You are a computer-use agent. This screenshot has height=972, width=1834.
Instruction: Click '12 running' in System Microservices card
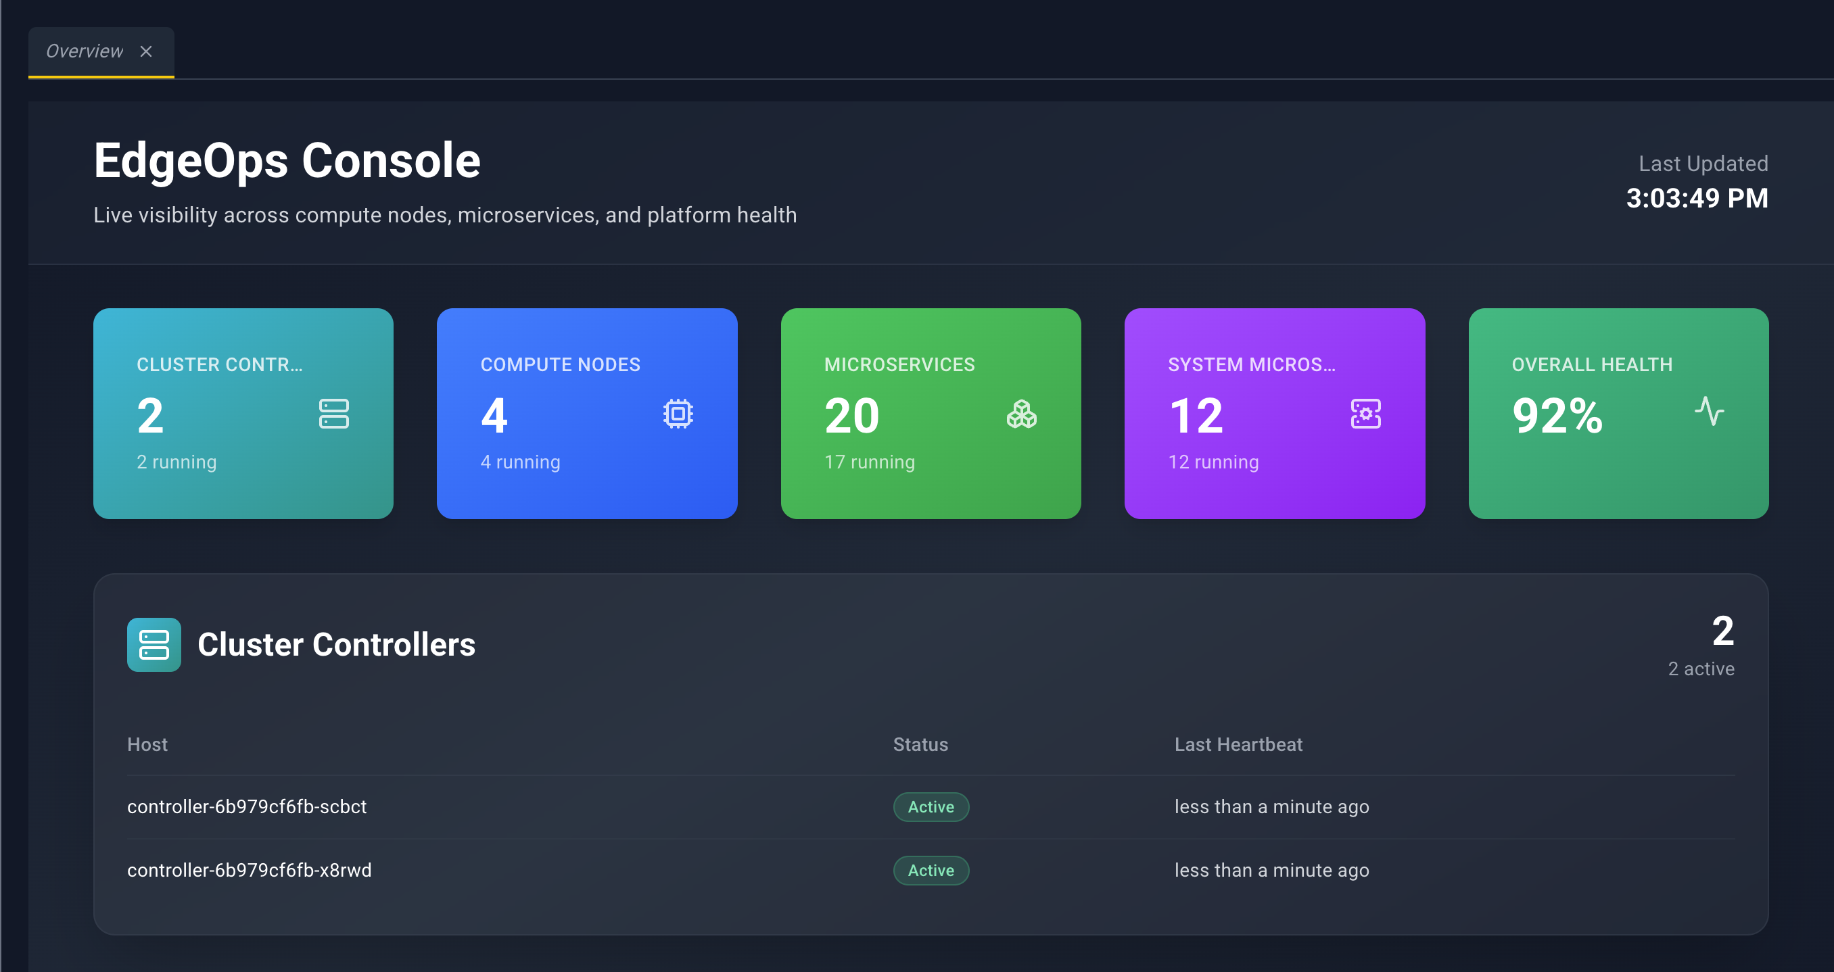point(1213,462)
